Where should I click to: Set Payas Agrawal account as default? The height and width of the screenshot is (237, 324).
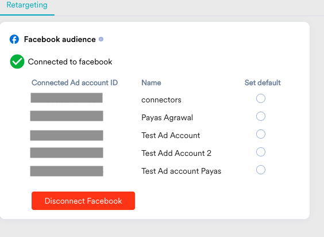tap(261, 116)
